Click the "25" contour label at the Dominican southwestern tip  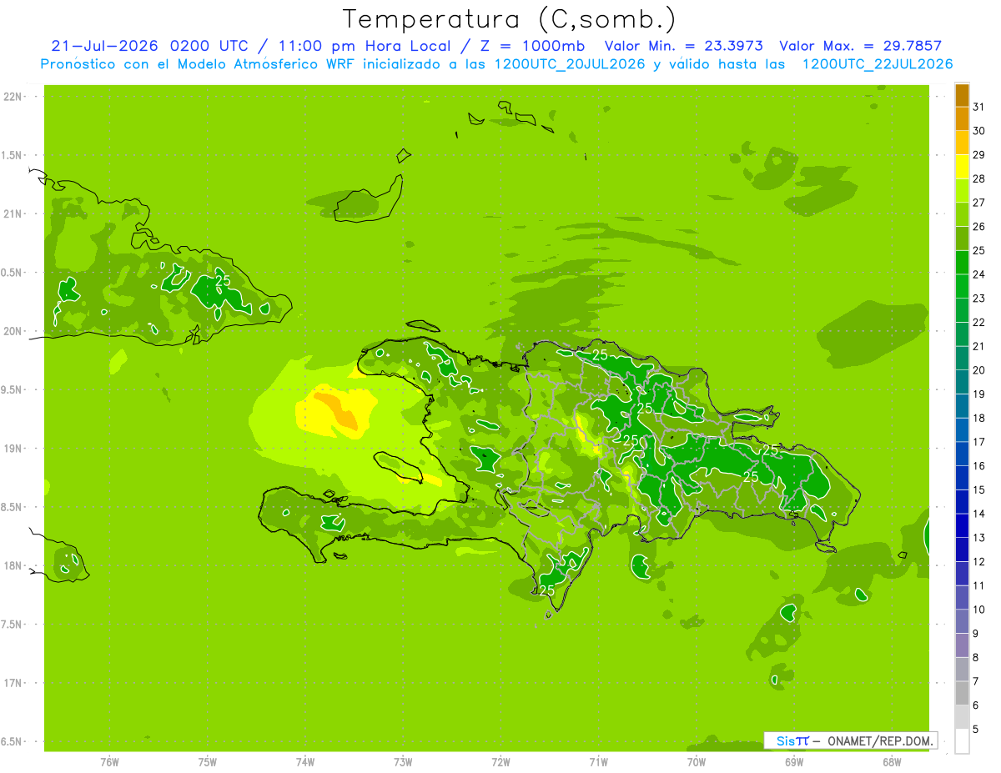click(547, 590)
